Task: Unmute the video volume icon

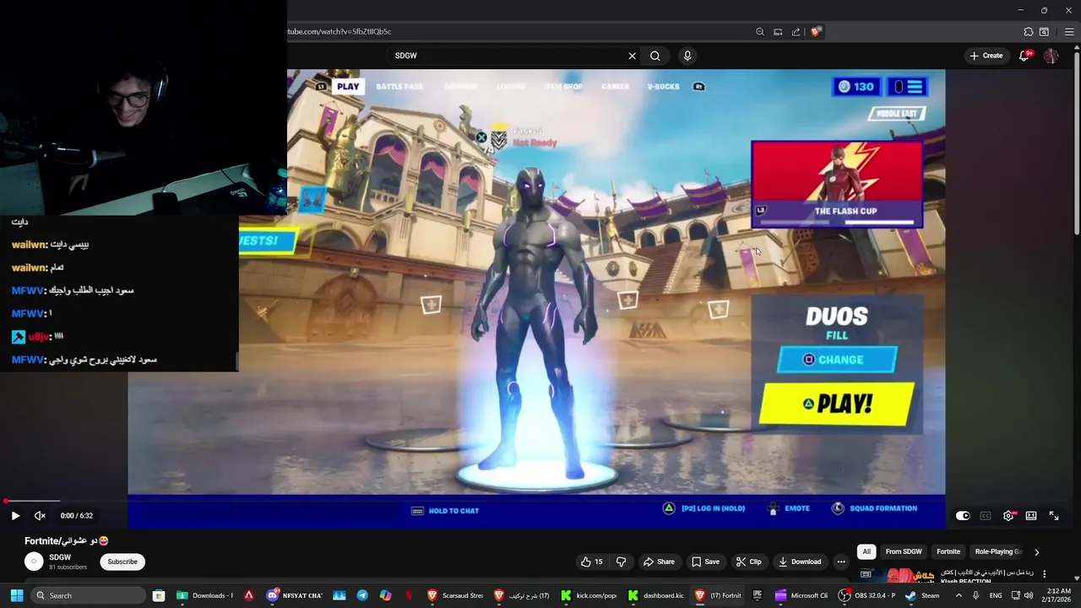Action: (x=40, y=515)
